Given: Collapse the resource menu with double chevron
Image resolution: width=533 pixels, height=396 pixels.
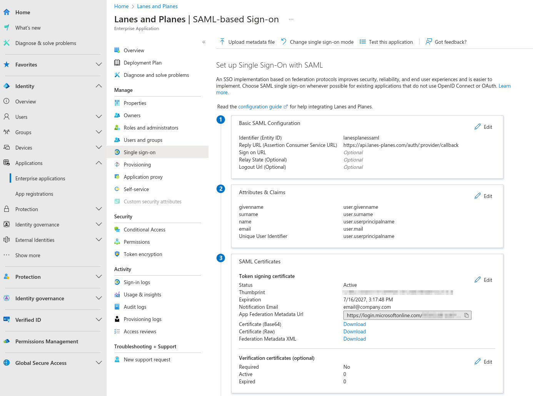Looking at the screenshot, I should click(204, 42).
